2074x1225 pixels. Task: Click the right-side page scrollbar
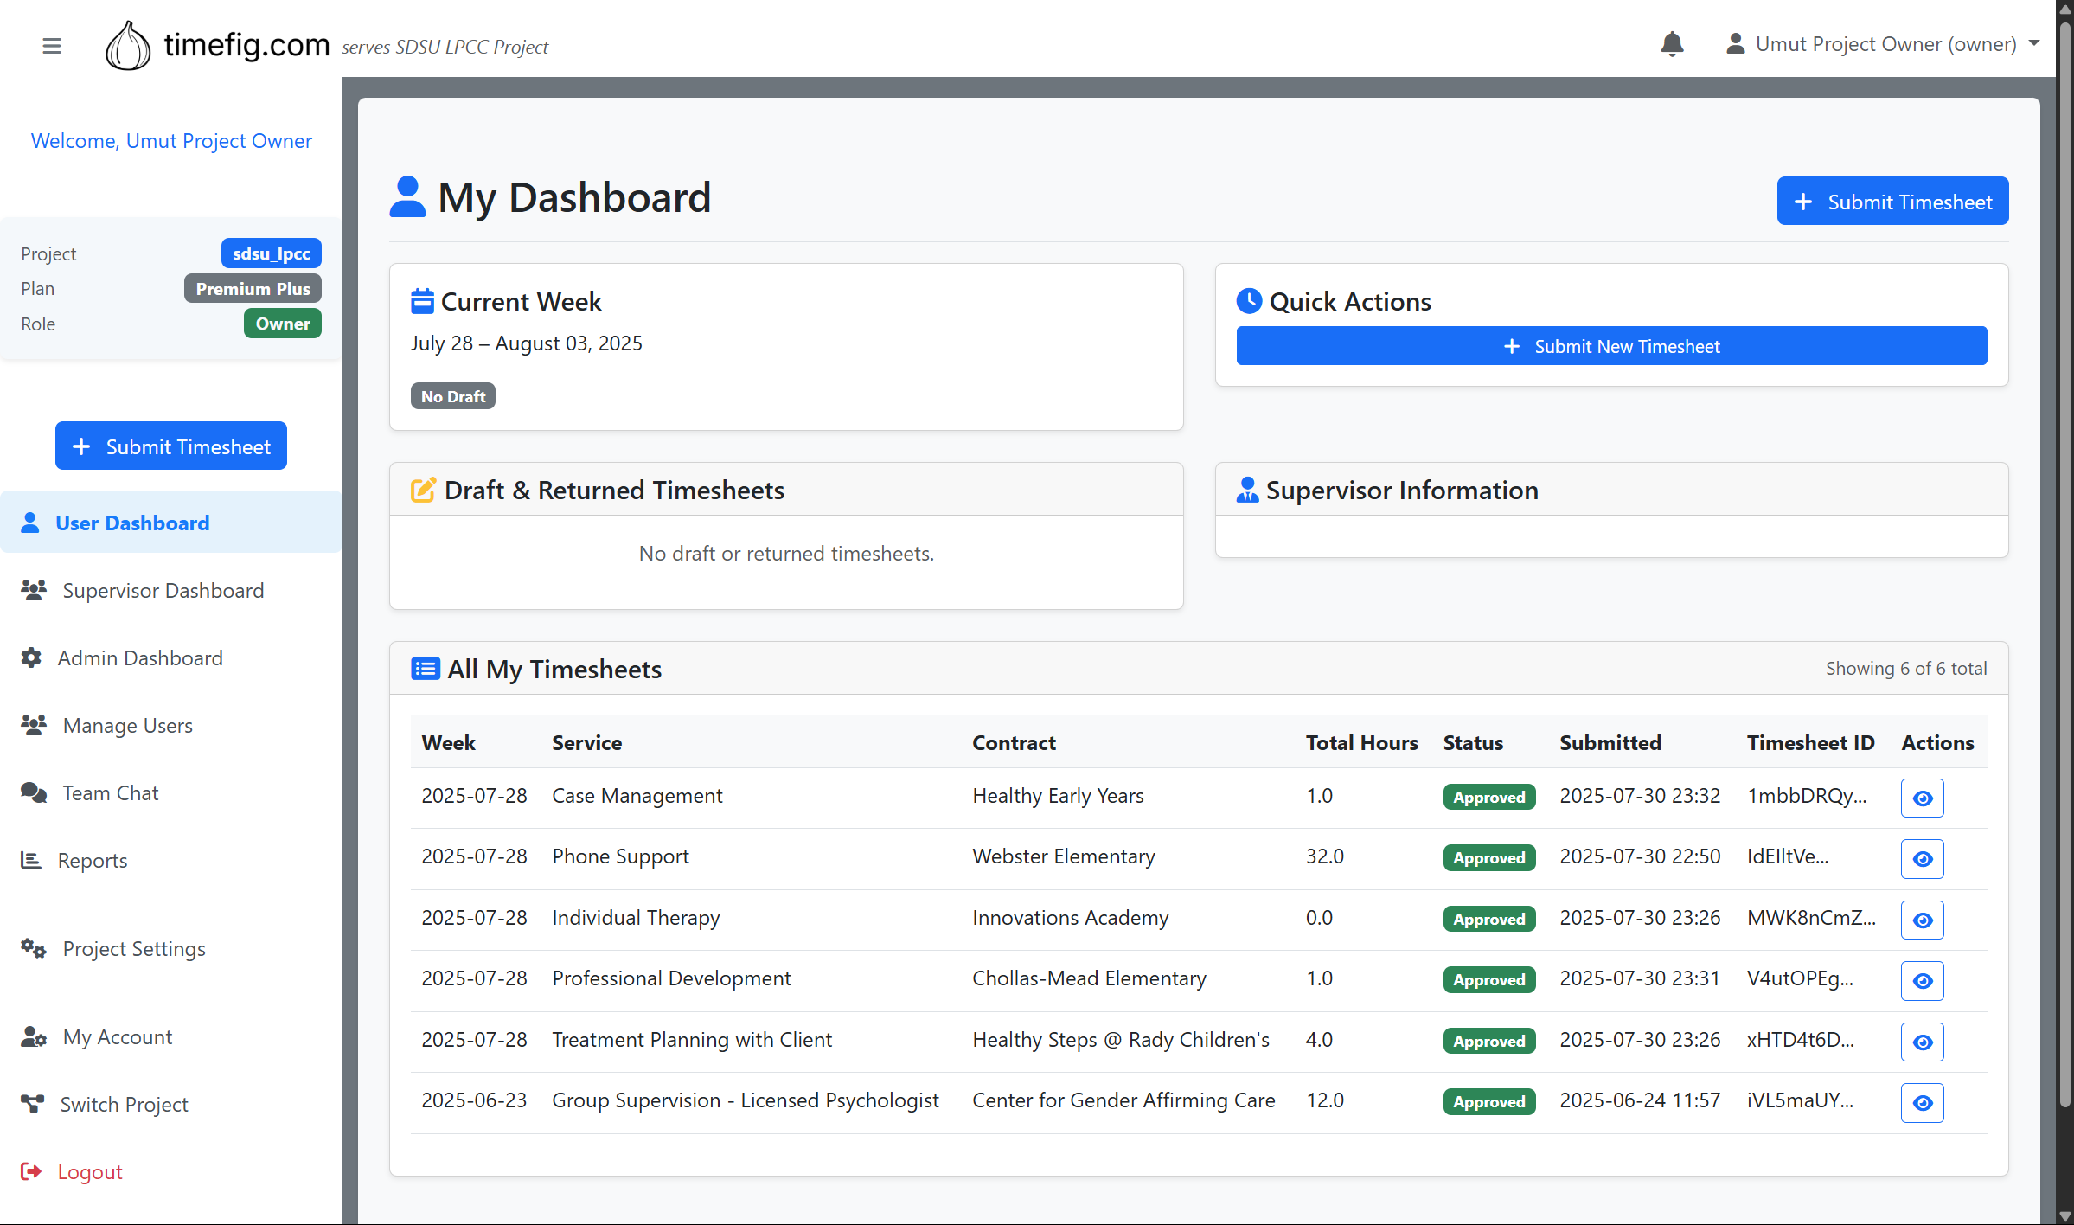[2064, 606]
